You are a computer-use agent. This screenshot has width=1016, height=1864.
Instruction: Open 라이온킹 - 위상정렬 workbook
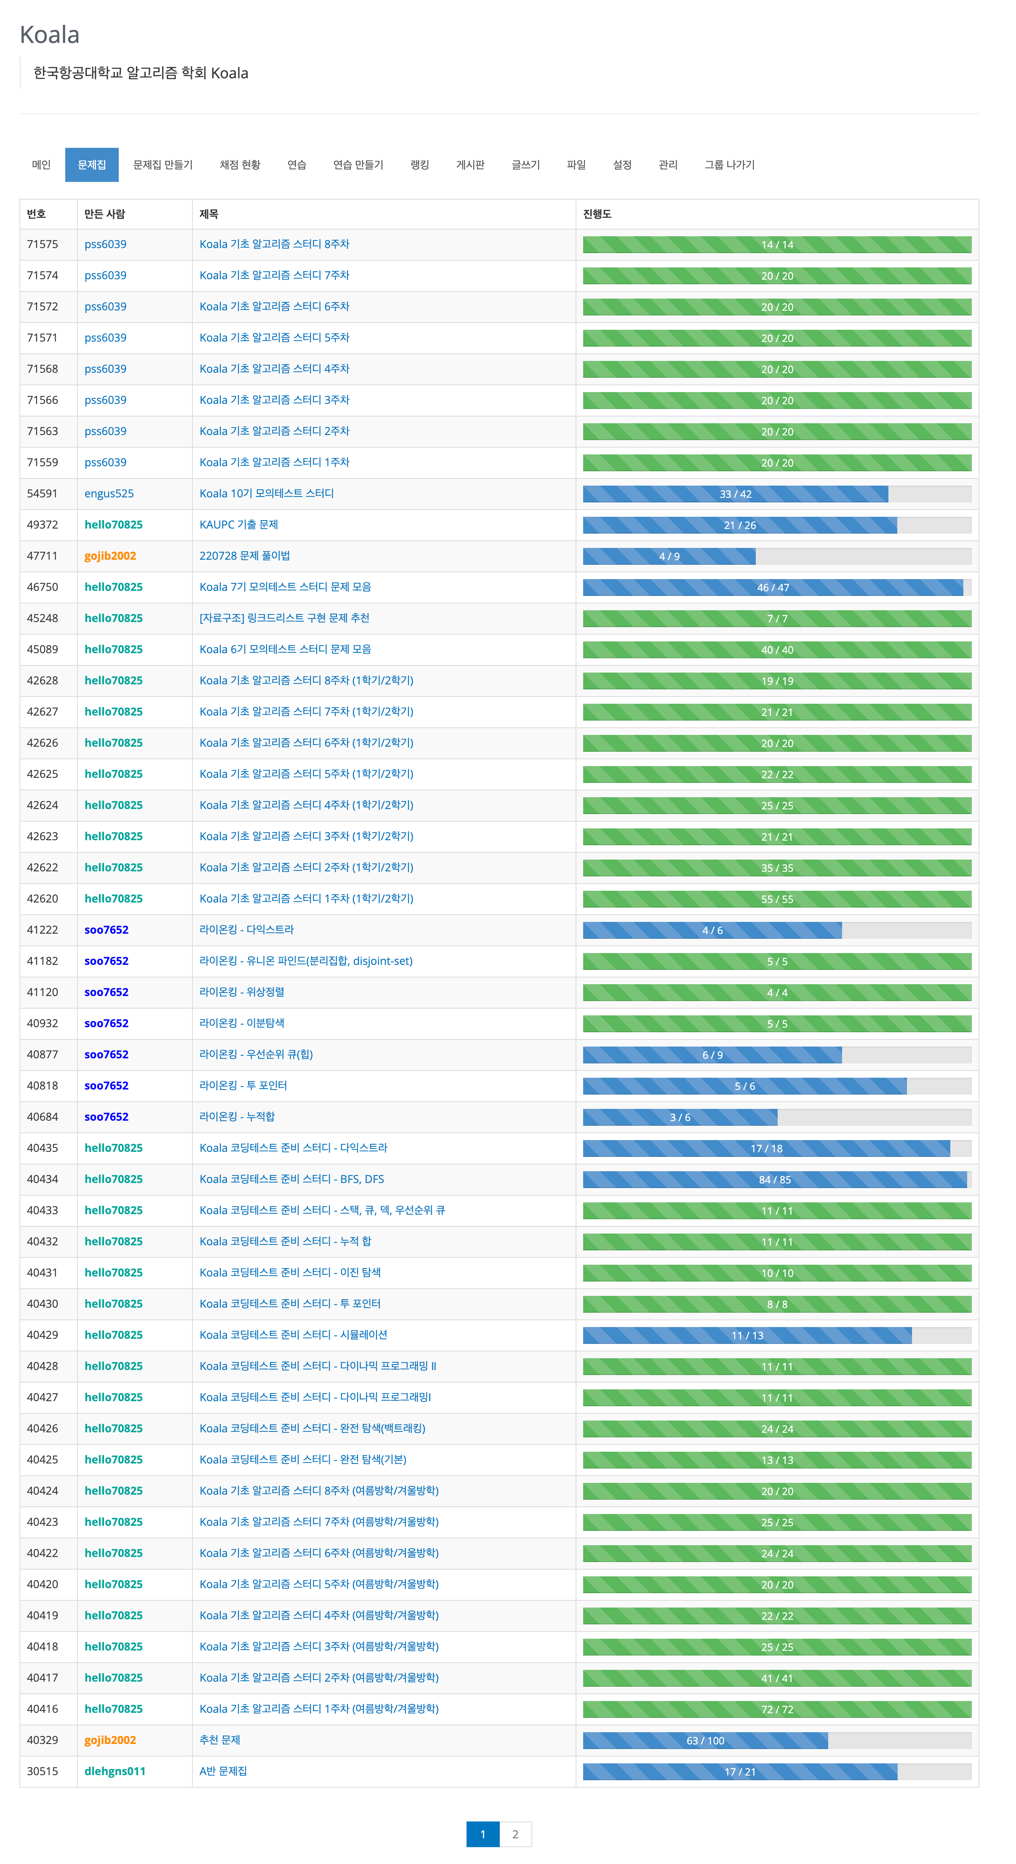pyautogui.click(x=242, y=992)
